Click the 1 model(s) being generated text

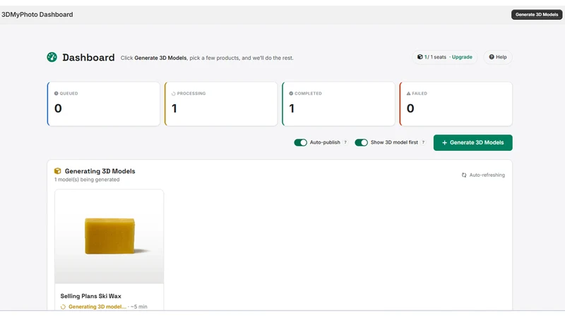tap(87, 180)
